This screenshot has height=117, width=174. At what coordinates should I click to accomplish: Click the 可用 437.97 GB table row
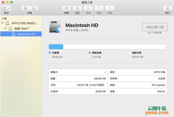coord(78,85)
